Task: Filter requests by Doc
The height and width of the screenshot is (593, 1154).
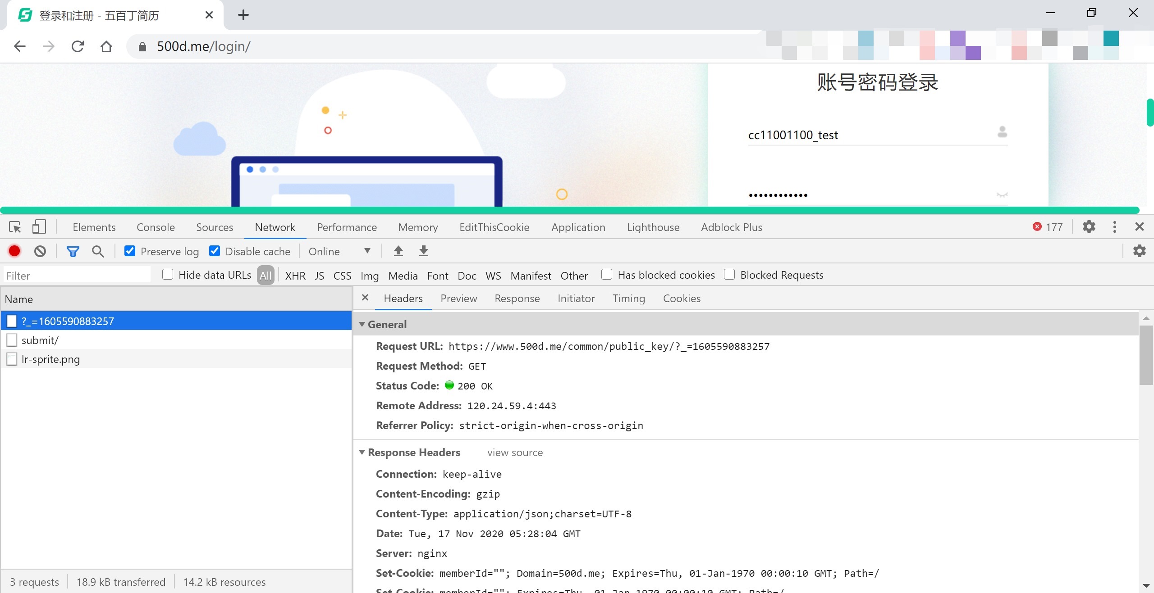Action: click(x=467, y=276)
